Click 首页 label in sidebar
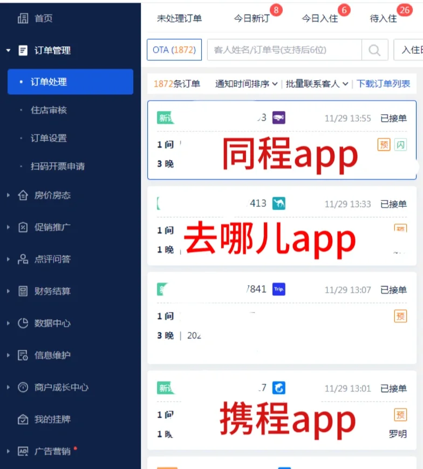 coord(44,18)
